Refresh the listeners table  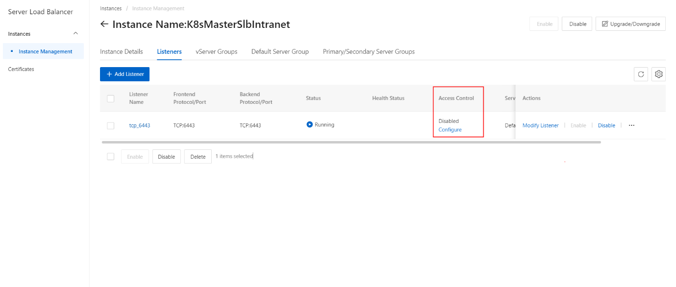point(641,74)
